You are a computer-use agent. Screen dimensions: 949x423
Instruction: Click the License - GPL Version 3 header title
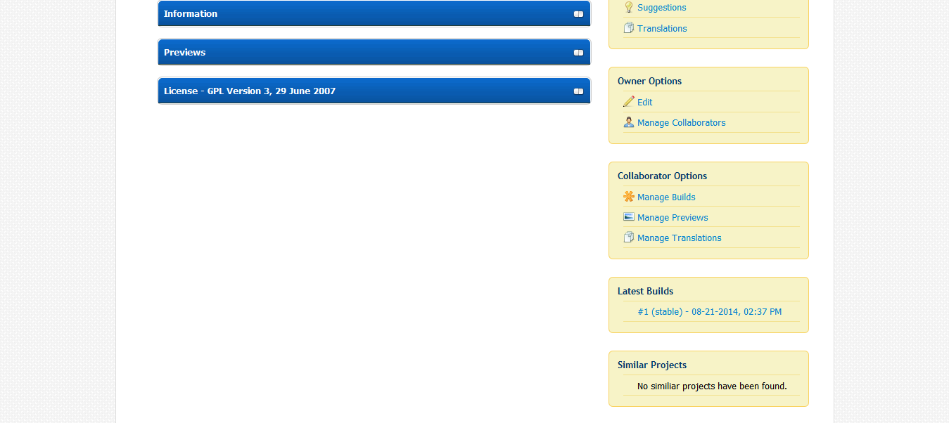[250, 91]
